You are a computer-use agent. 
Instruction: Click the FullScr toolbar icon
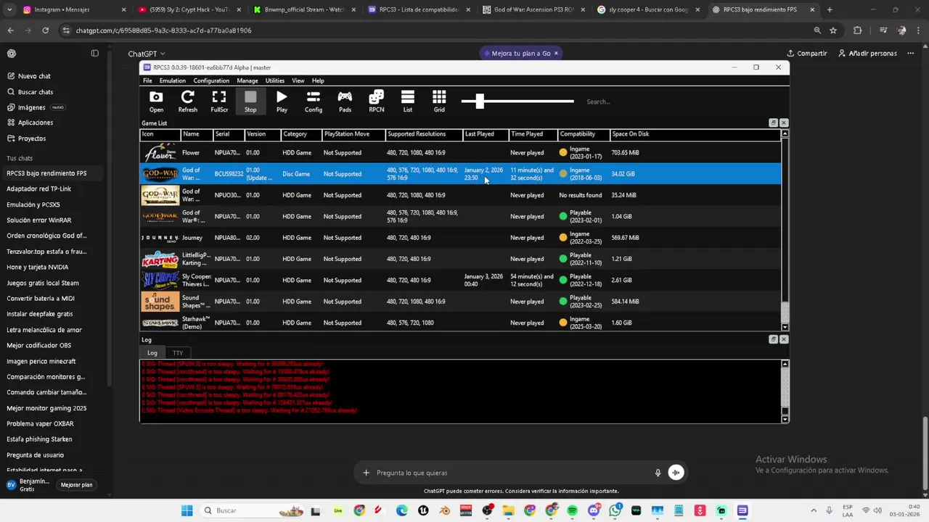pos(219,101)
